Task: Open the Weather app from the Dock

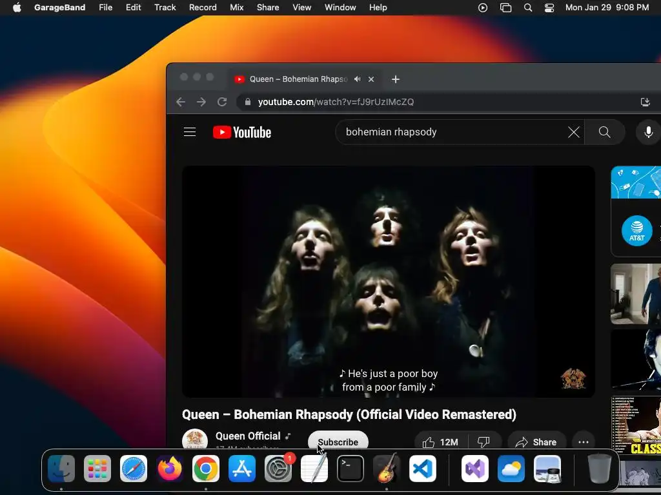Action: (x=511, y=469)
